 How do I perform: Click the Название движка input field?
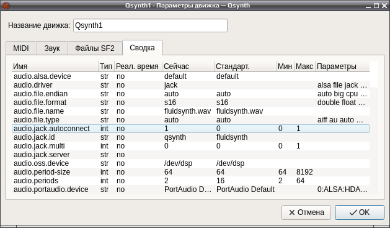(x=150, y=25)
